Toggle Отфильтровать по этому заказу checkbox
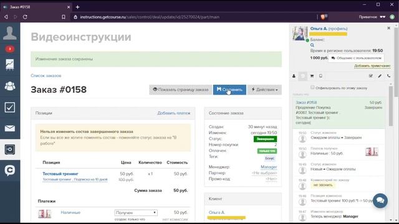 tap(312, 87)
